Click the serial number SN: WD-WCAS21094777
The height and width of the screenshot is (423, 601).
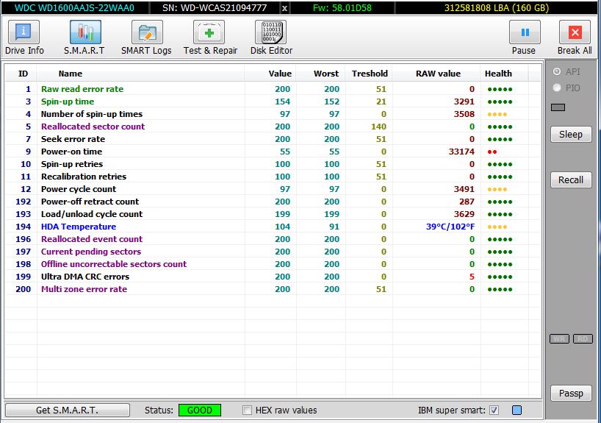pos(215,8)
